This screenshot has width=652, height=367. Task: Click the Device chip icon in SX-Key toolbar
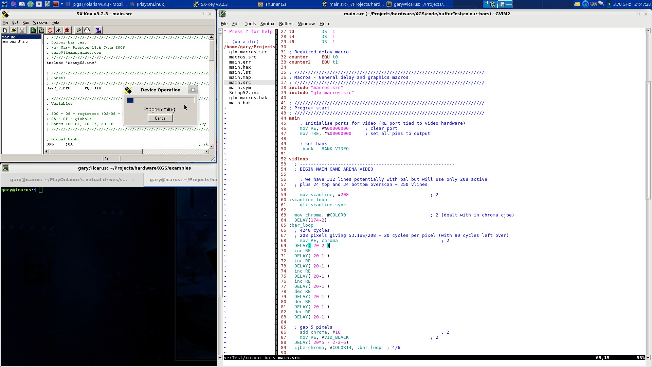[x=78, y=30]
